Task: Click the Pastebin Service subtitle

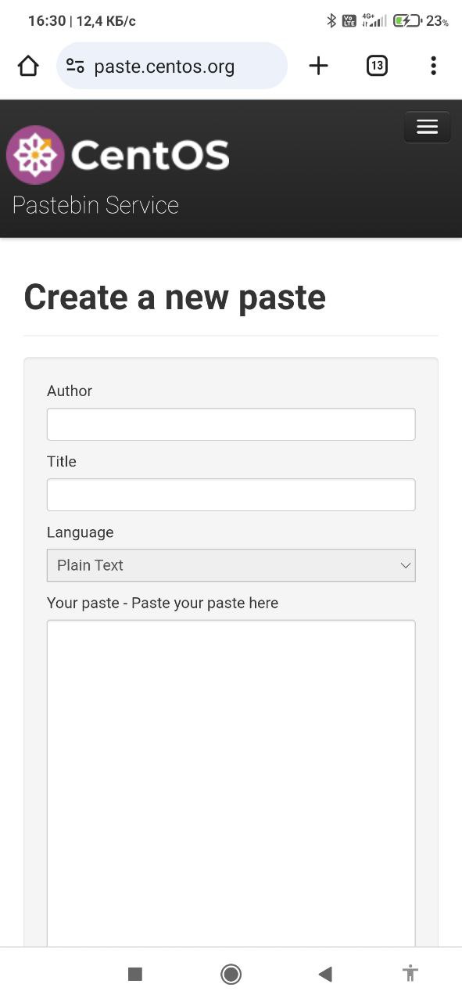Action: tap(95, 205)
